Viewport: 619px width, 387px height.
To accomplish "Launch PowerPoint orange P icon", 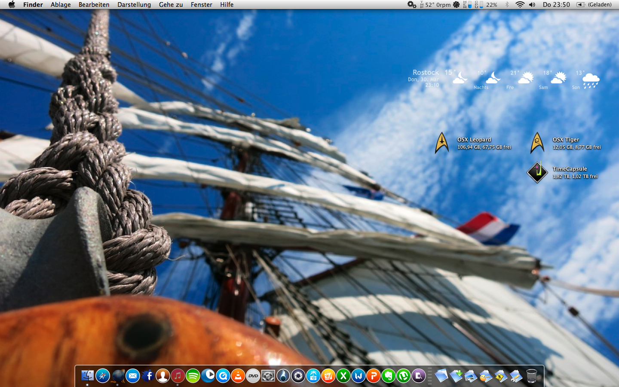I will click(374, 376).
